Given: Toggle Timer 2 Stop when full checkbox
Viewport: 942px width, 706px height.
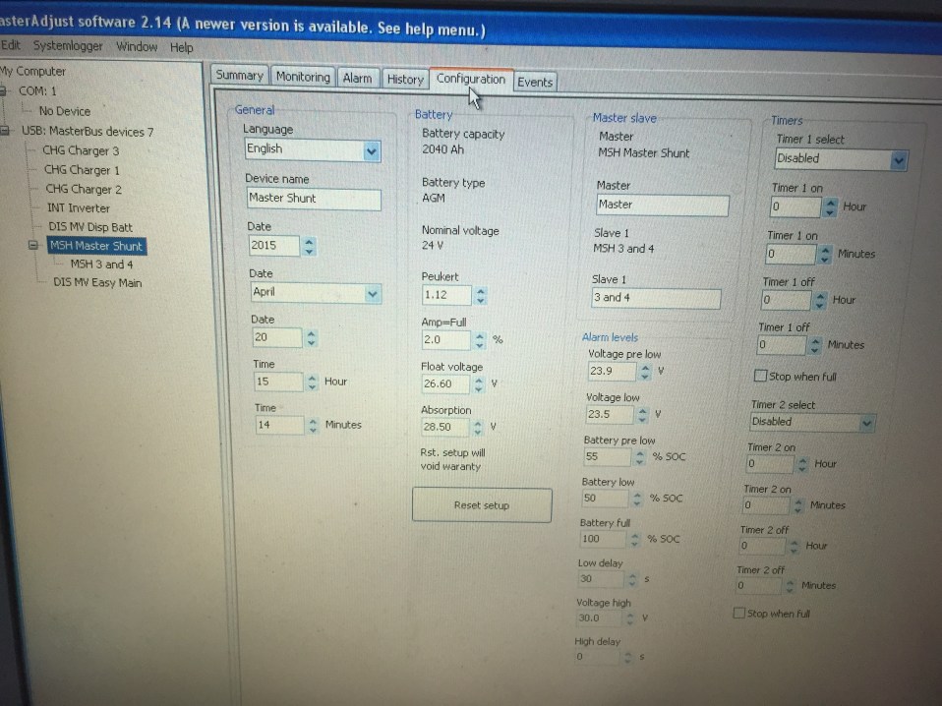Looking at the screenshot, I should pyautogui.click(x=739, y=614).
